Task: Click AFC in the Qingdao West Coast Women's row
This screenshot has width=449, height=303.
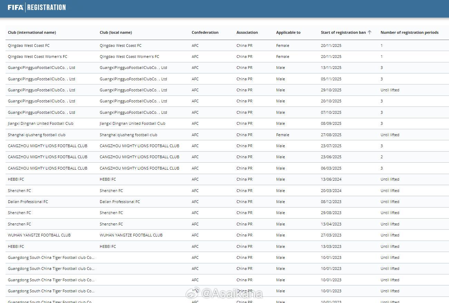Action: [195, 57]
